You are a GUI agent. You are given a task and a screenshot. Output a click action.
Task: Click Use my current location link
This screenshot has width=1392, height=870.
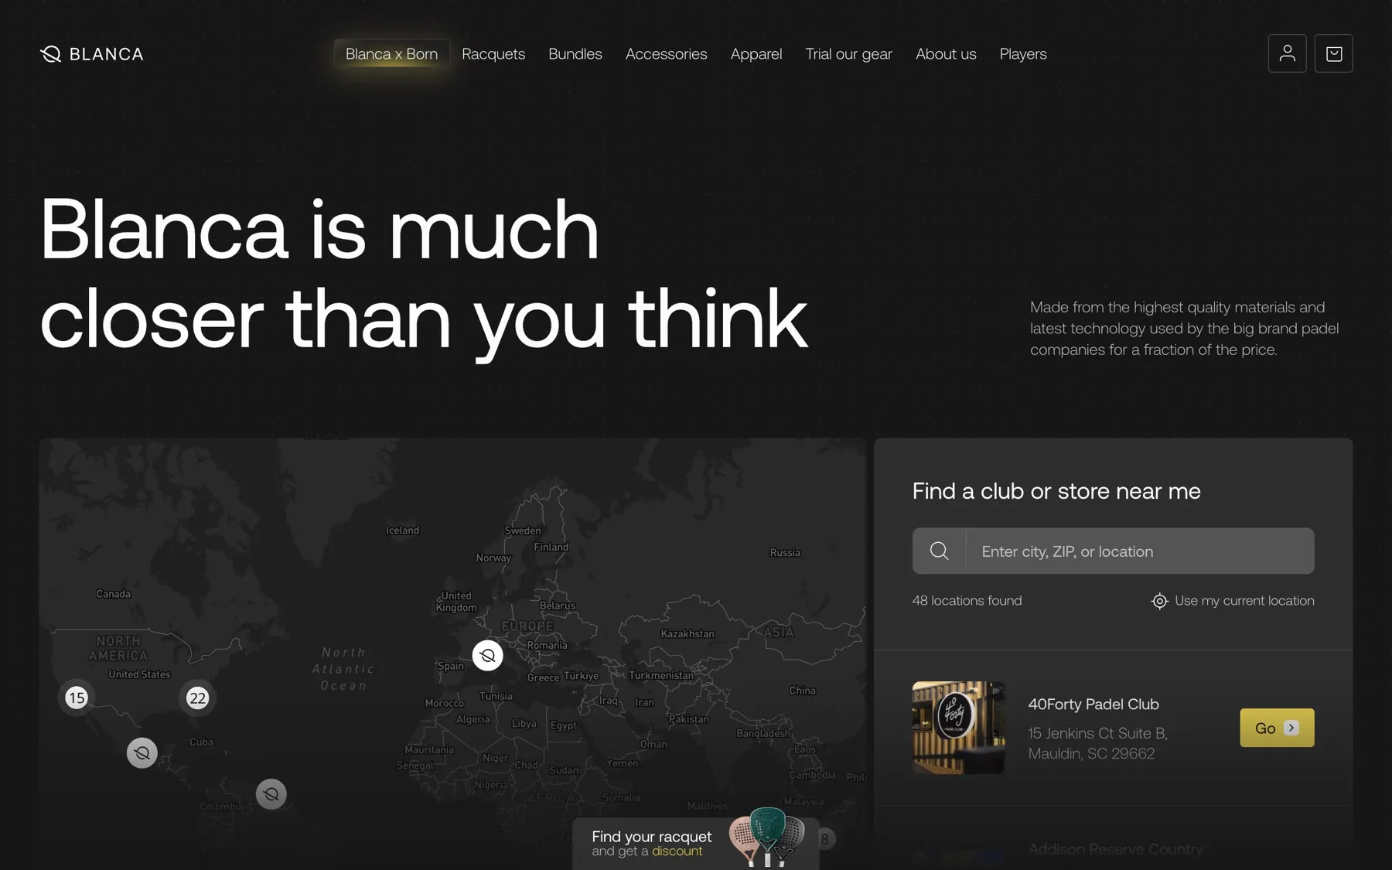(x=1233, y=601)
